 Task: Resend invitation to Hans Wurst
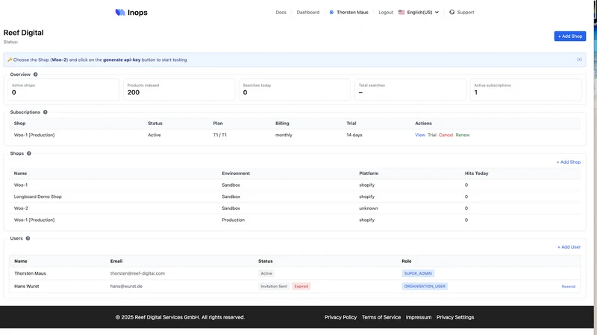click(569, 287)
